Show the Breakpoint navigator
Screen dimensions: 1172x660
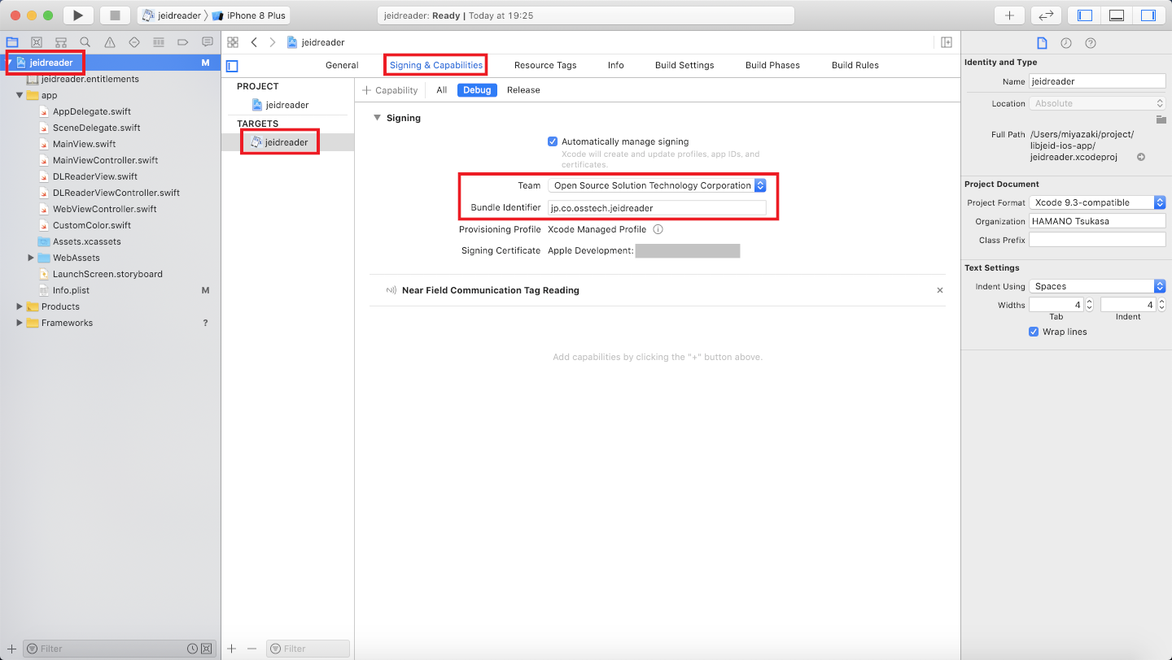click(183, 42)
